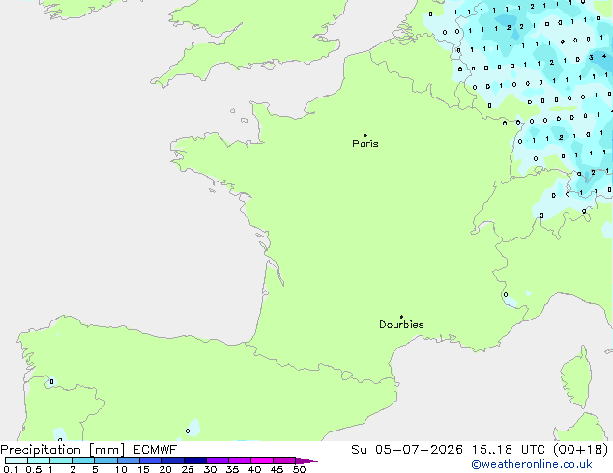Click the '3' precipitation value on the map

tap(591, 57)
